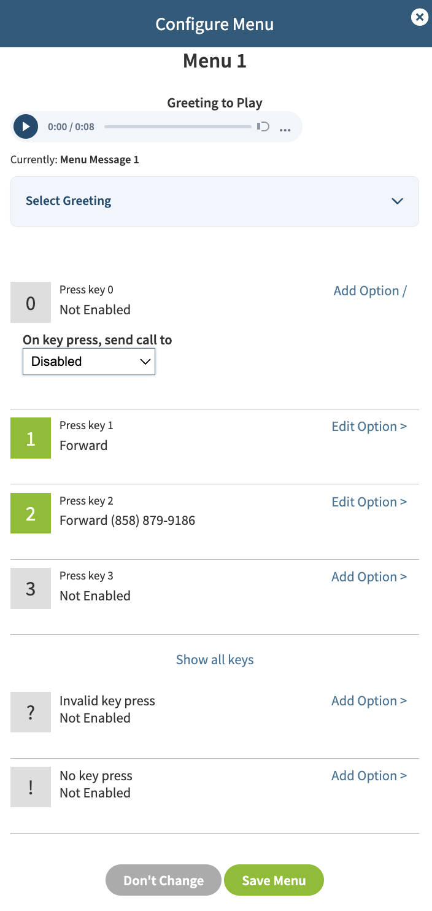Add Option for Invalid key press
Image resolution: width=432 pixels, height=911 pixels.
pos(369,701)
